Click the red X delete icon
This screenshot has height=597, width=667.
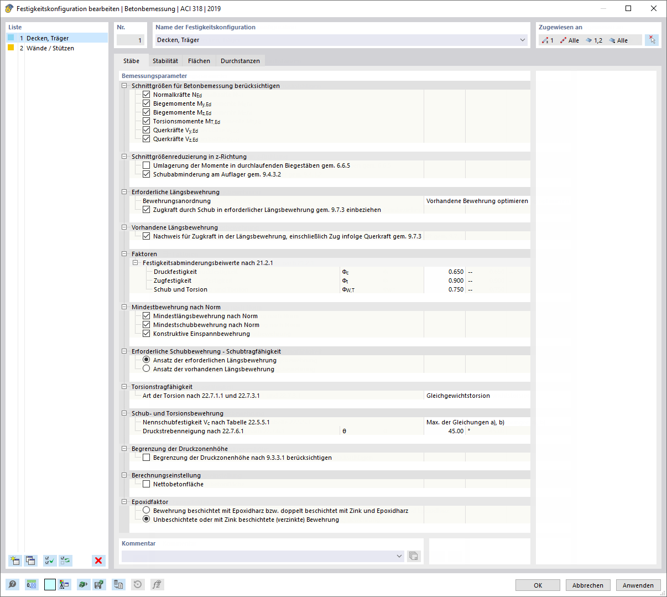point(98,560)
